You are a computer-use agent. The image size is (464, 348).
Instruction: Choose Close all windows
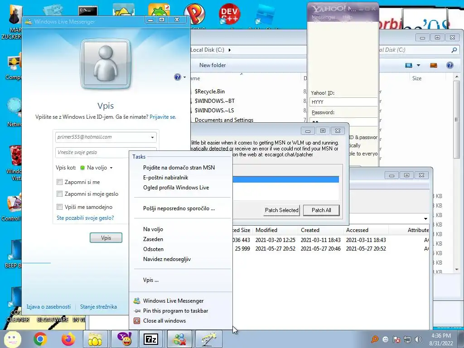click(164, 321)
